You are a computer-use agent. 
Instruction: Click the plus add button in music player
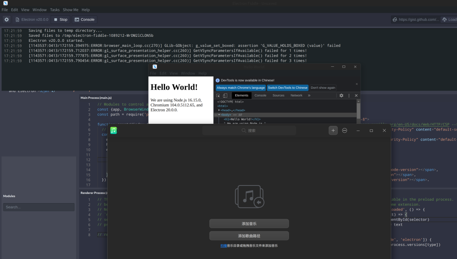pos(333,131)
